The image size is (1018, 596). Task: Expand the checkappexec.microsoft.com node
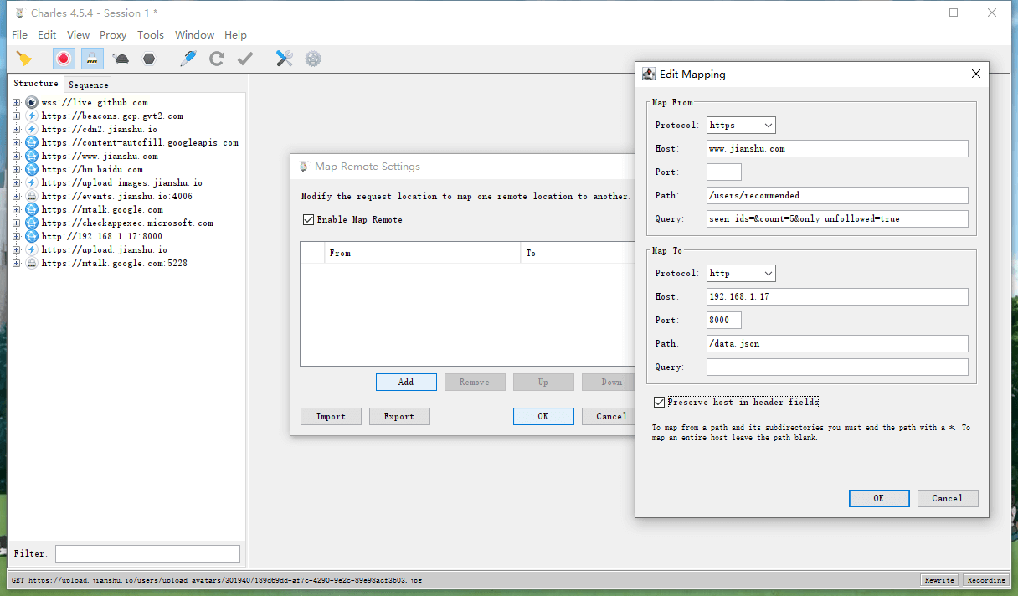[17, 223]
